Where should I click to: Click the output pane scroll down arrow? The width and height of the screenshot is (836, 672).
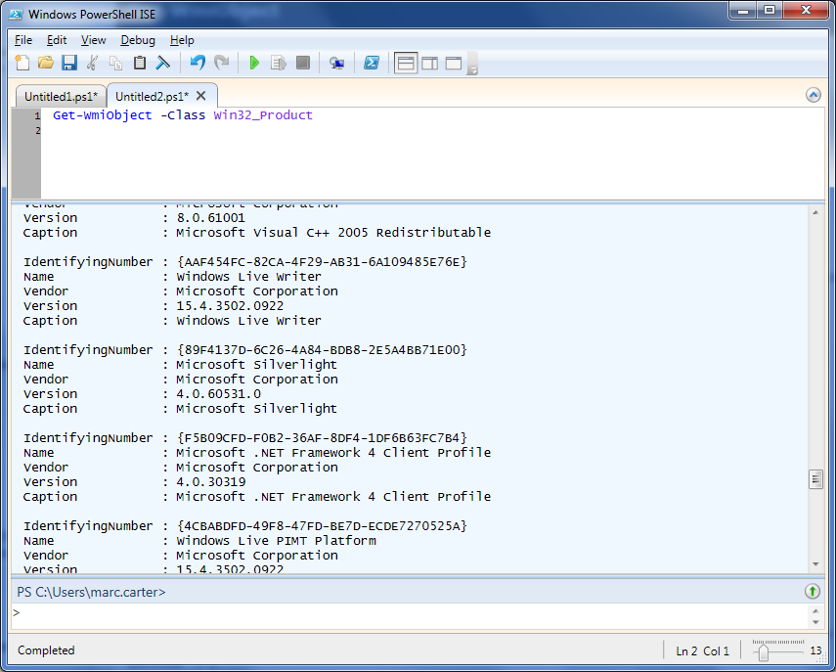(x=815, y=564)
